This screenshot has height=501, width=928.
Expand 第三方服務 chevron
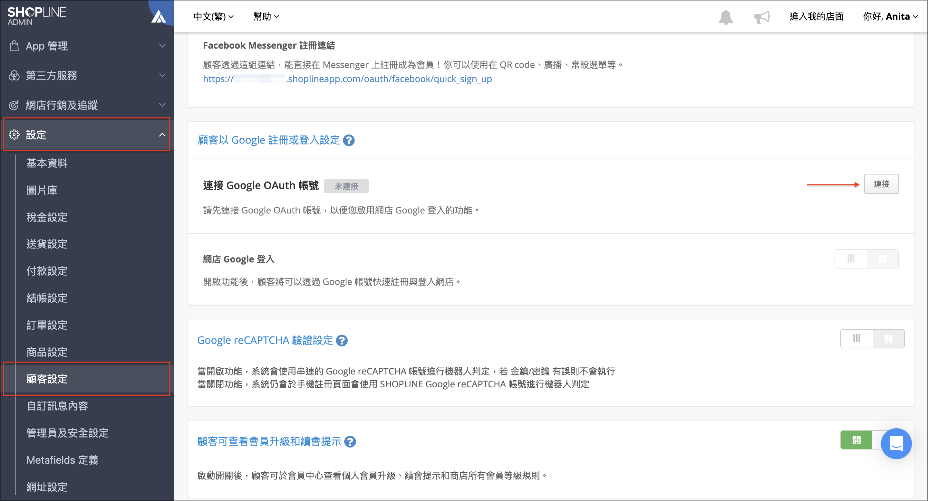click(162, 75)
